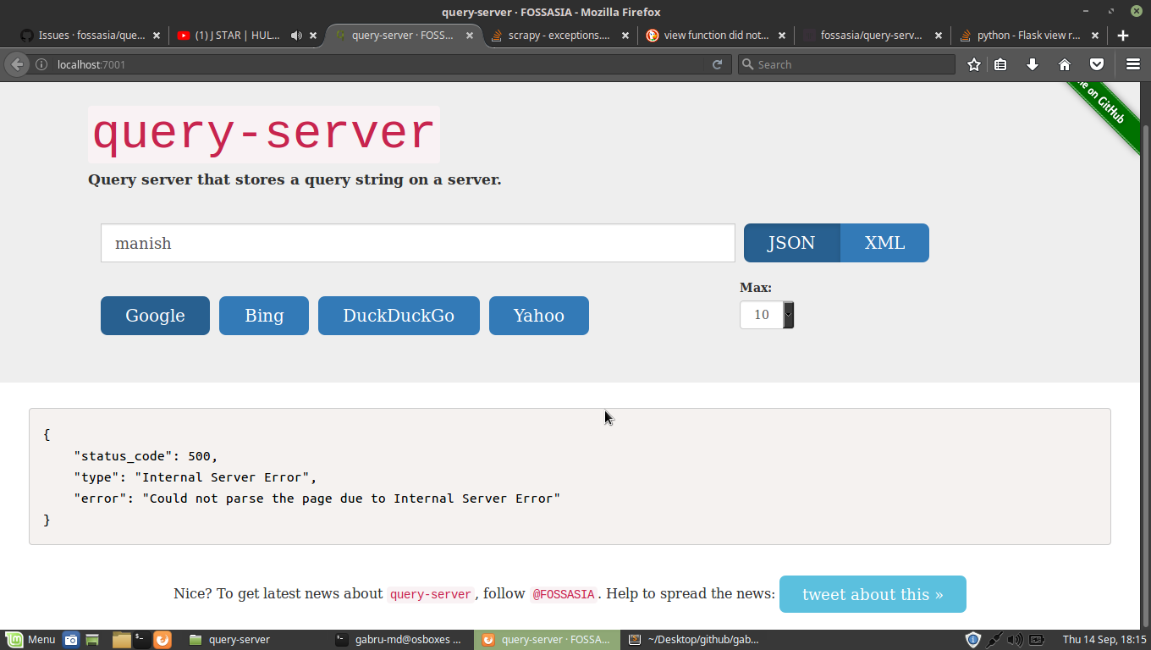The width and height of the screenshot is (1151, 650).
Task: Launch terminal from panel launcher icon
Action: pos(141,640)
